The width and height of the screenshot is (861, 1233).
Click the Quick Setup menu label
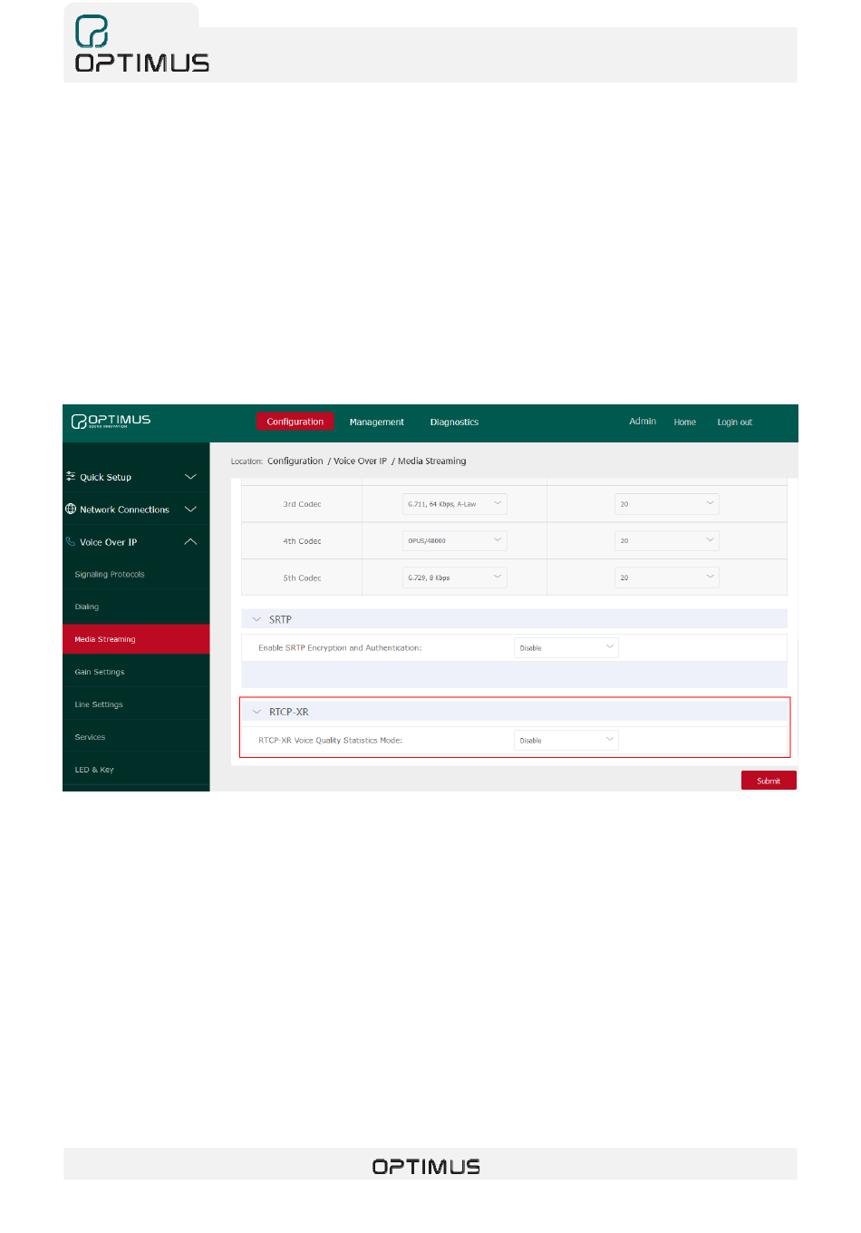(105, 477)
